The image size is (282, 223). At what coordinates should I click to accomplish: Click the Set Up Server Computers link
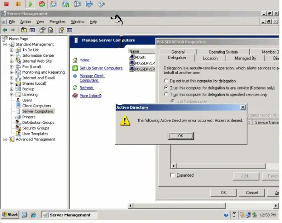pyautogui.click(x=101, y=68)
